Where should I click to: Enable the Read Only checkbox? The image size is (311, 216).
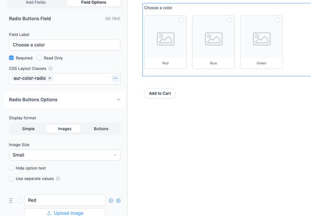[x=39, y=58]
